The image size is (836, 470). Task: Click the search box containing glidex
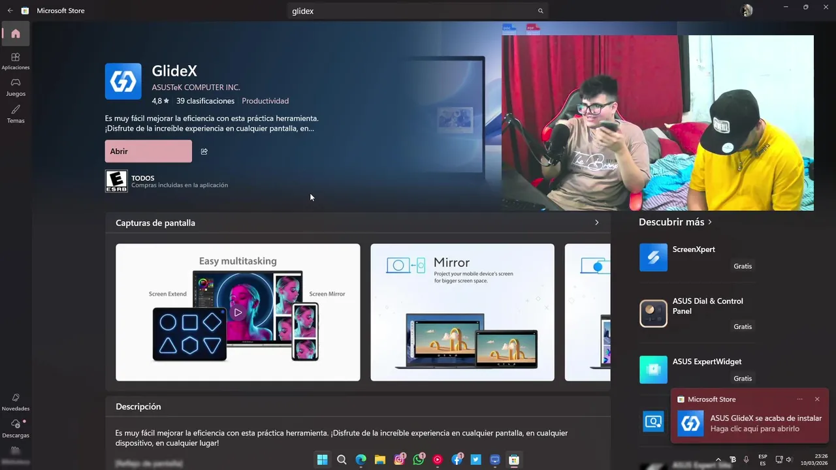[x=418, y=11]
